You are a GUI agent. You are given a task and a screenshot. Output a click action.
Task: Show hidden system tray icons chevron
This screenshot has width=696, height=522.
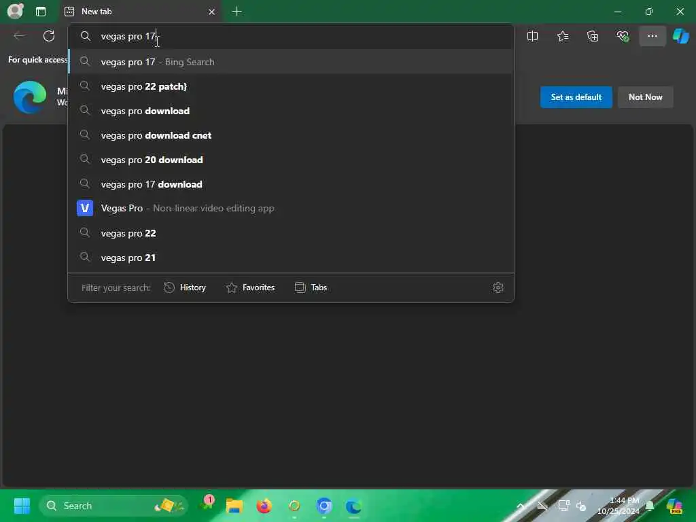click(521, 506)
